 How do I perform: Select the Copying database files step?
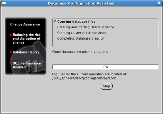click(76, 22)
